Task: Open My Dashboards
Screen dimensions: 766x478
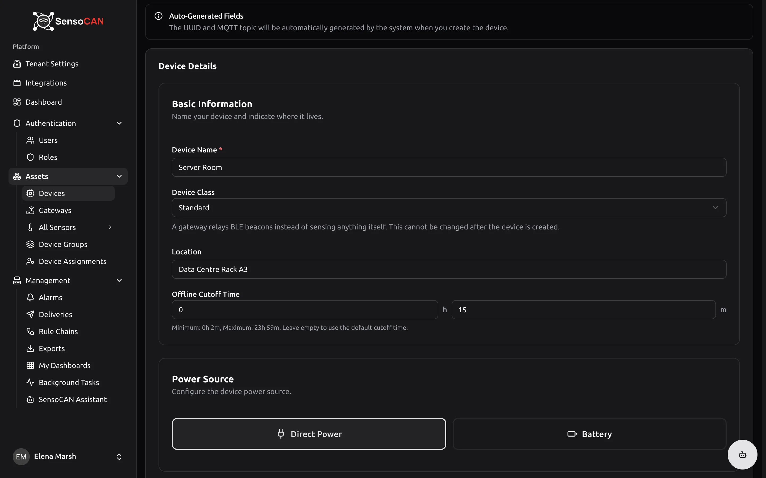Action: 68,366
